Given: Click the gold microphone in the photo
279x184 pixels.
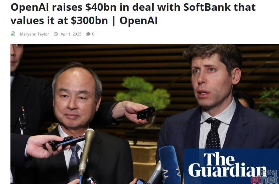Looking at the screenshot, I should 87,151.
